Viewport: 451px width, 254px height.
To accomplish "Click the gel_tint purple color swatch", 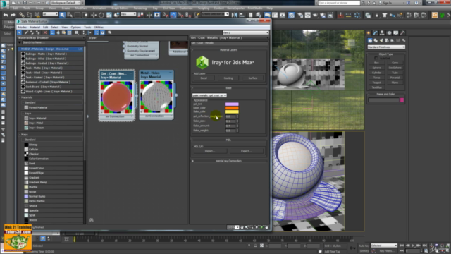I will [x=232, y=104].
